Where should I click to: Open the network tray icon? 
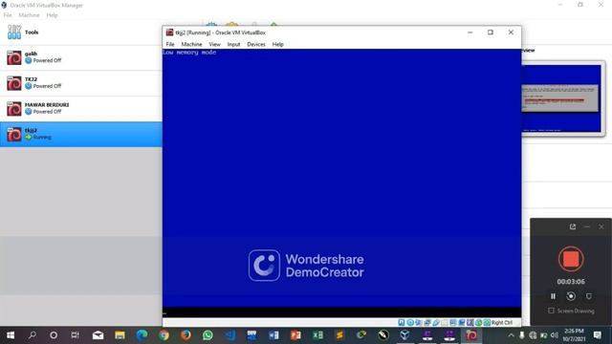533,335
